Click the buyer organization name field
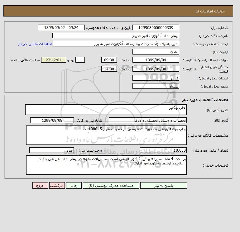 coord(116,36)
